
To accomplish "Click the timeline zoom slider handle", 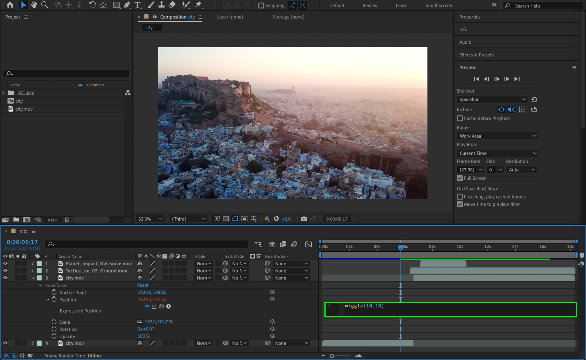I will click(332, 356).
